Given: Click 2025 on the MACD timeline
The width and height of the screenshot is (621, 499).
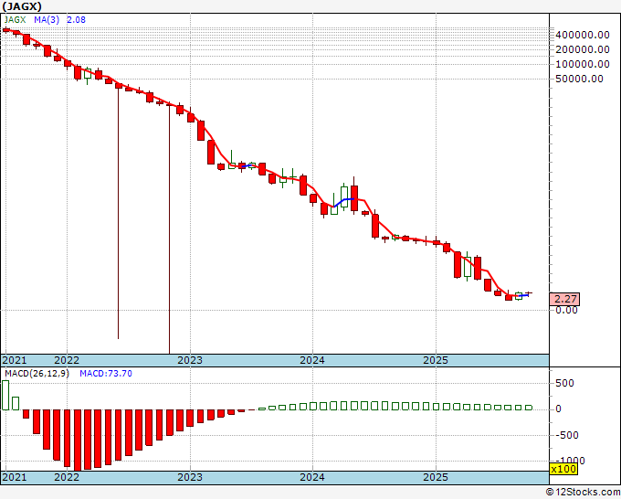Looking at the screenshot, I should (436, 477).
